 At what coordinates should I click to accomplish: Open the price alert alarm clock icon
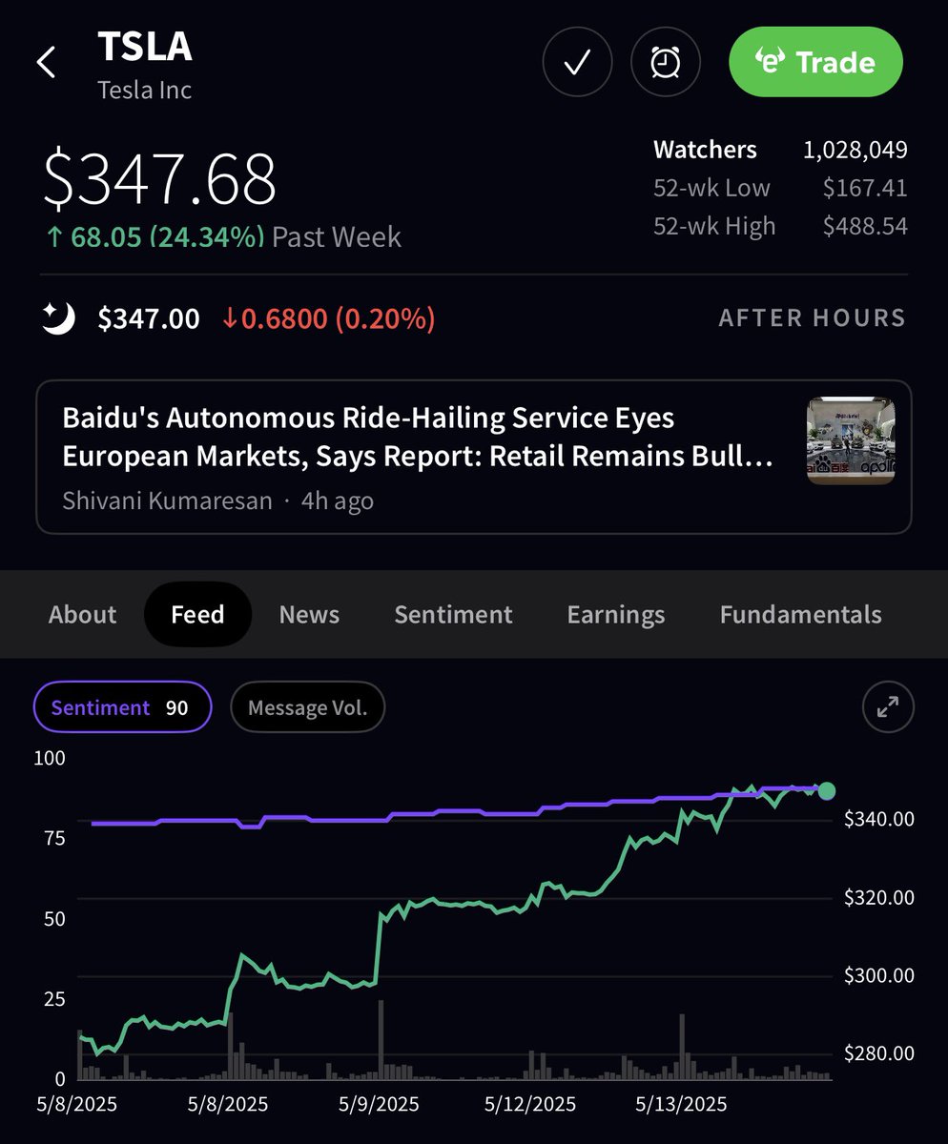tap(666, 63)
